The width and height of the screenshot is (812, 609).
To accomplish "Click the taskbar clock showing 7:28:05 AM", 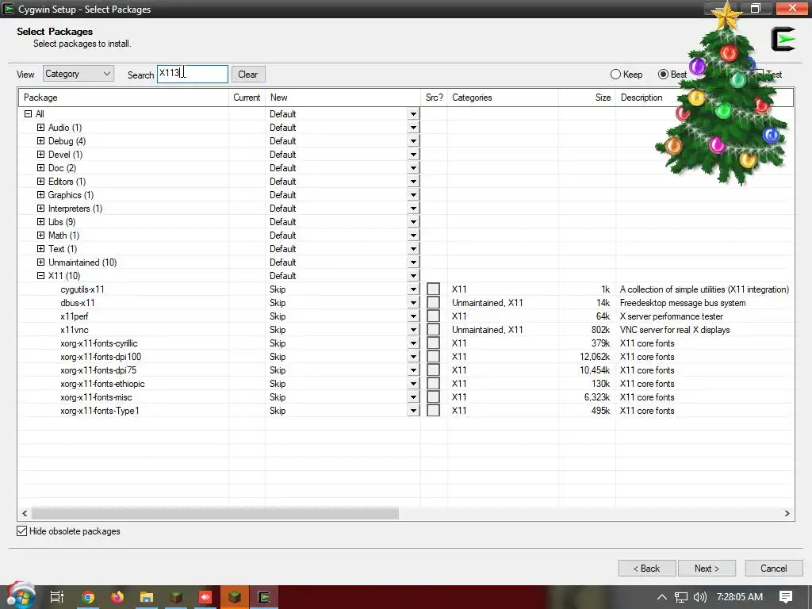I will (740, 597).
